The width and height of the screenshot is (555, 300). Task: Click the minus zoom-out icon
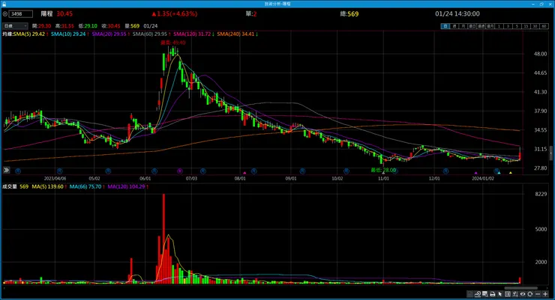538,294
